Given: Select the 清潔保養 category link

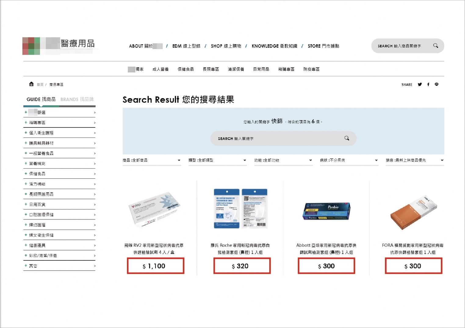Looking at the screenshot, I should pyautogui.click(x=236, y=69).
